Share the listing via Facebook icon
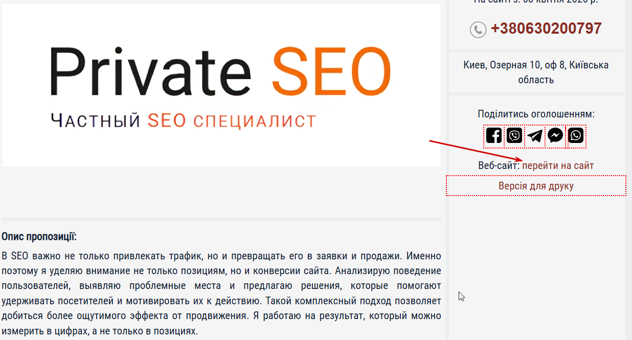Screen dimensions: 632x340 [494, 136]
